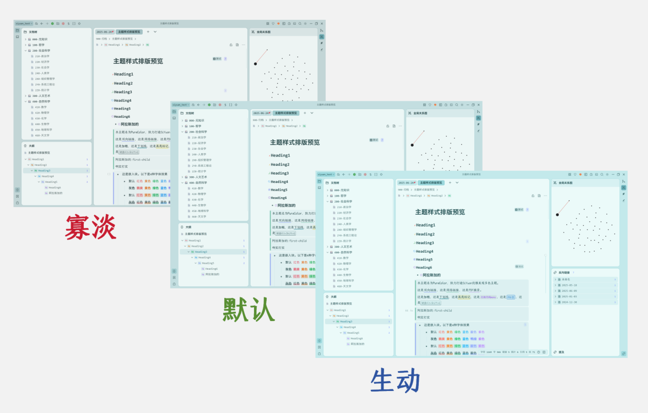Select the 文档树 icon in the left dock
This screenshot has height=413, width=648.
pos(318,182)
